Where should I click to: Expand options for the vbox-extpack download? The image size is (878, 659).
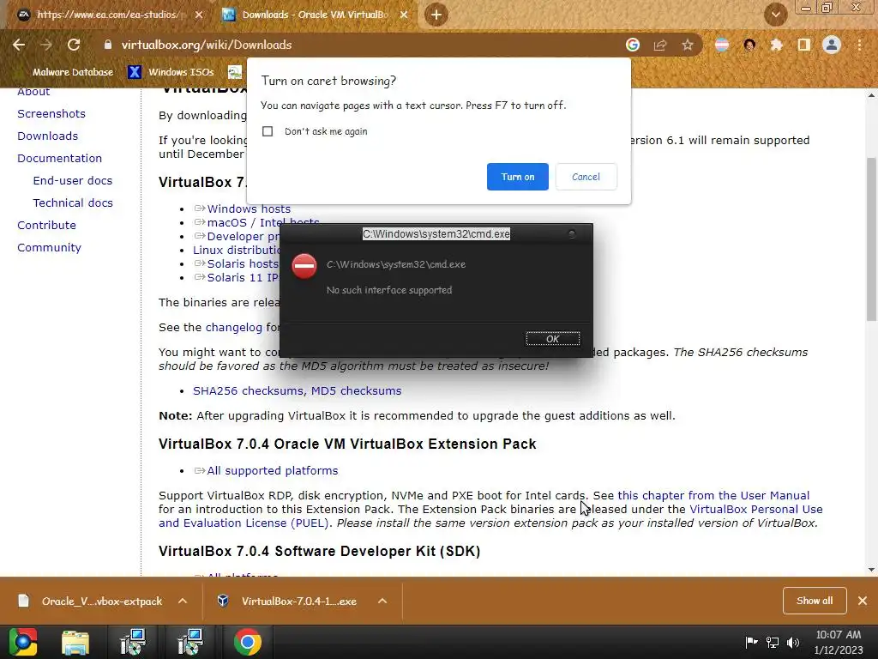point(183,601)
